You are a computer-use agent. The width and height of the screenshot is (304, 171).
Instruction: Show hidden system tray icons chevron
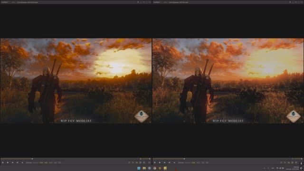point(265,168)
